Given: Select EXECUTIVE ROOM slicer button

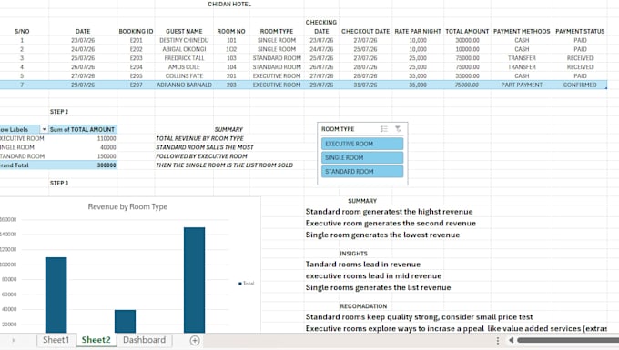Looking at the screenshot, I should (362, 144).
